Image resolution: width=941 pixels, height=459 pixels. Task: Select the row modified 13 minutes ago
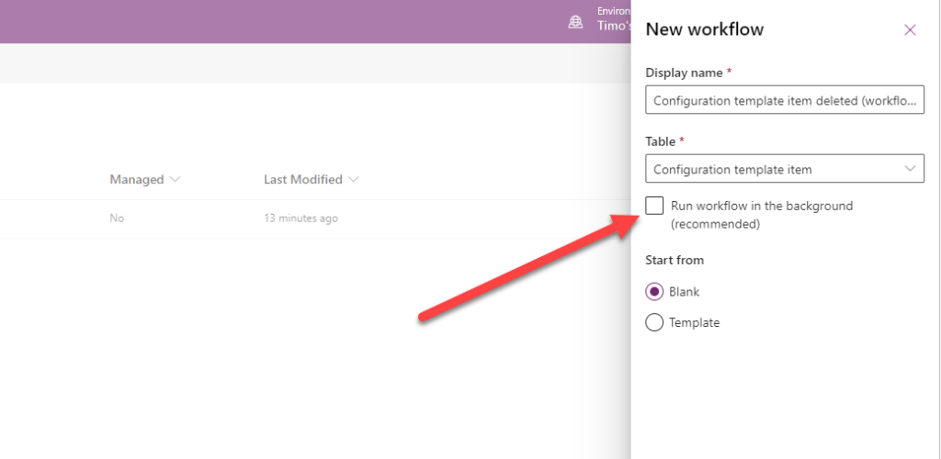[300, 218]
